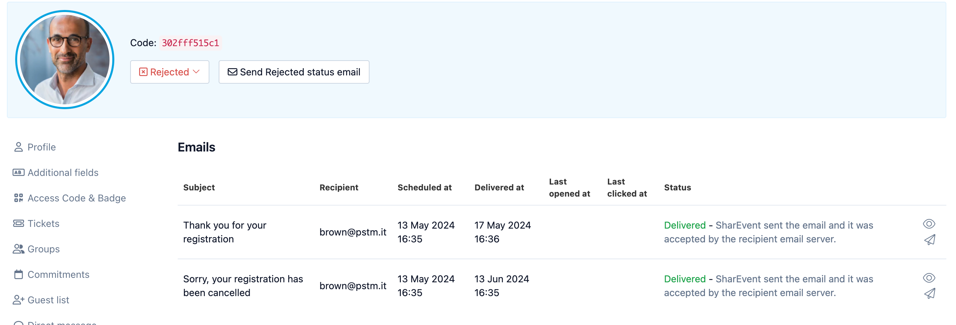Click the Groups people icon

(18, 249)
